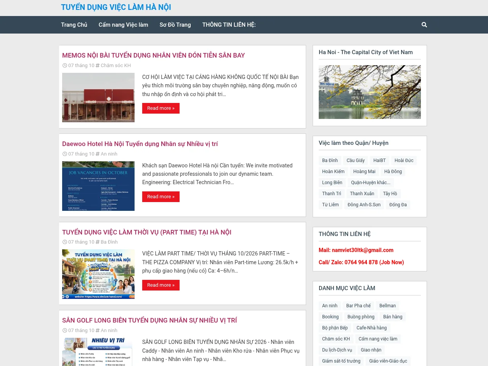Select the Tây Hồ district tag
Viewport: 488px width, 366px height.
pos(390,194)
